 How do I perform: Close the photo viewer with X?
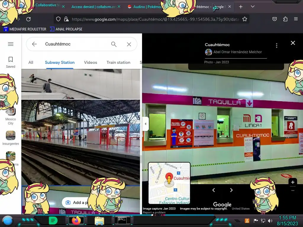tap(293, 43)
